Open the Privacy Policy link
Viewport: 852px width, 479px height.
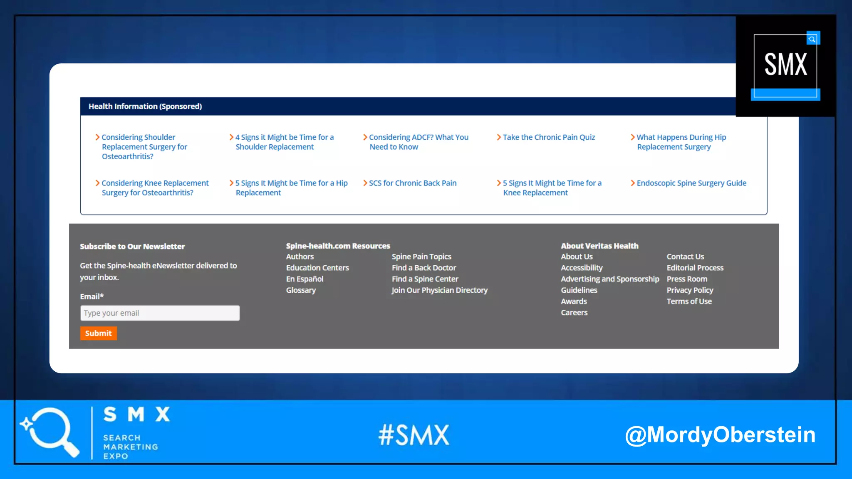[689, 290]
